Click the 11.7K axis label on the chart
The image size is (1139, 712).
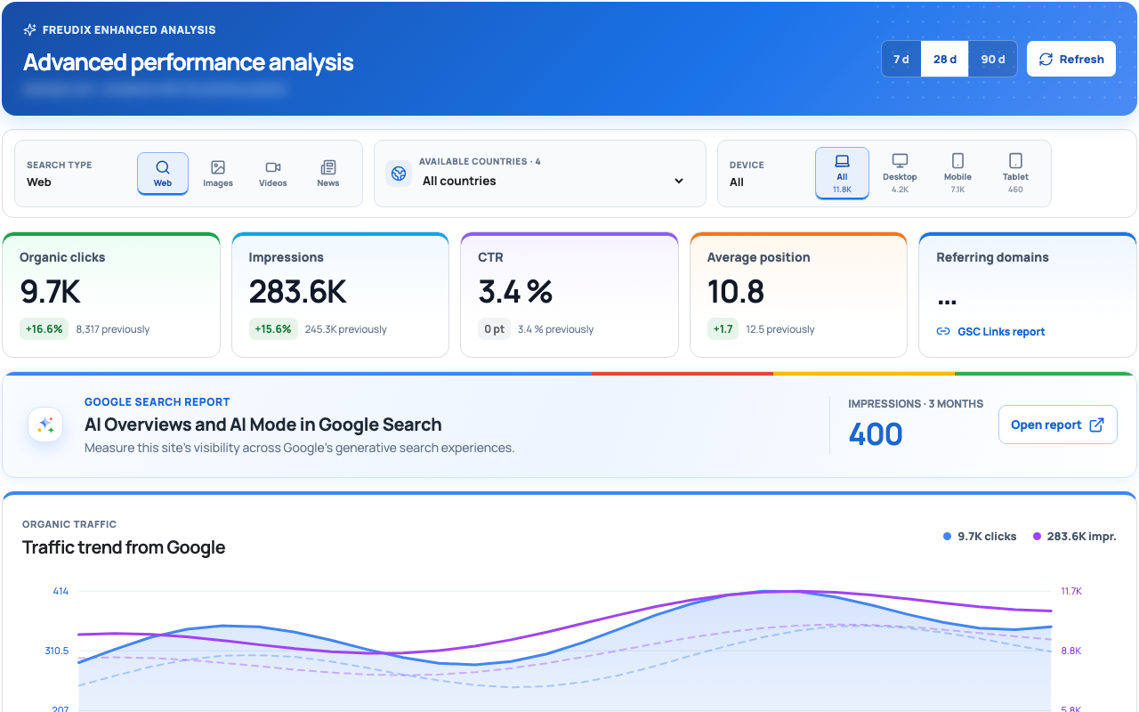tap(1071, 591)
